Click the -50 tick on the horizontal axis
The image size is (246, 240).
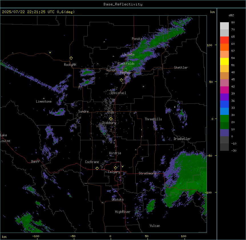pos(73,236)
